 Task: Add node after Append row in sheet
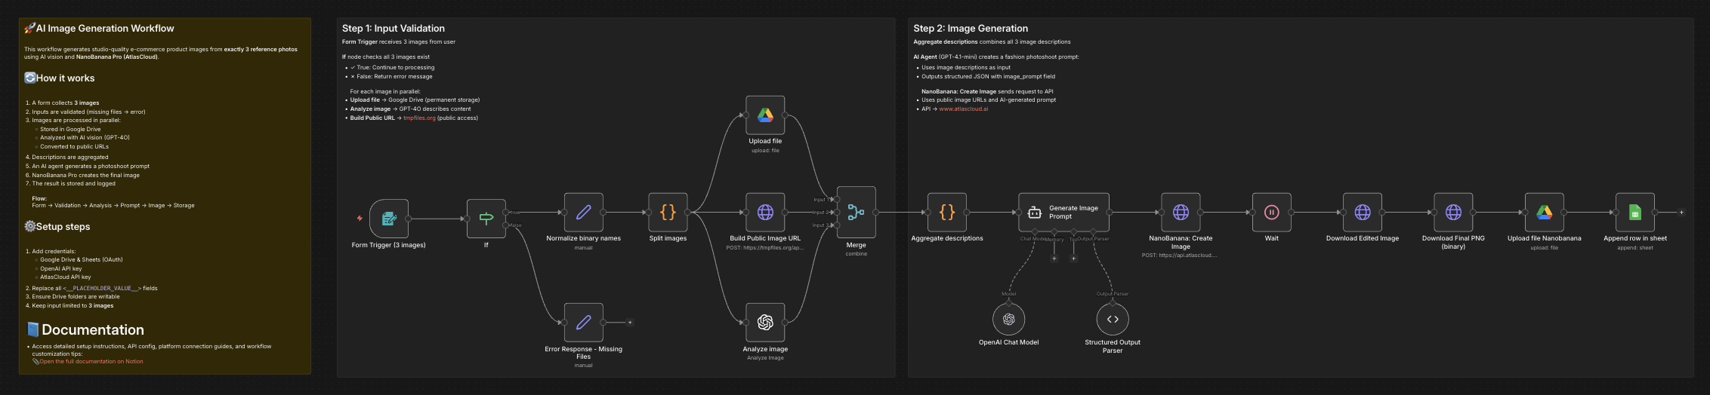(x=1681, y=213)
